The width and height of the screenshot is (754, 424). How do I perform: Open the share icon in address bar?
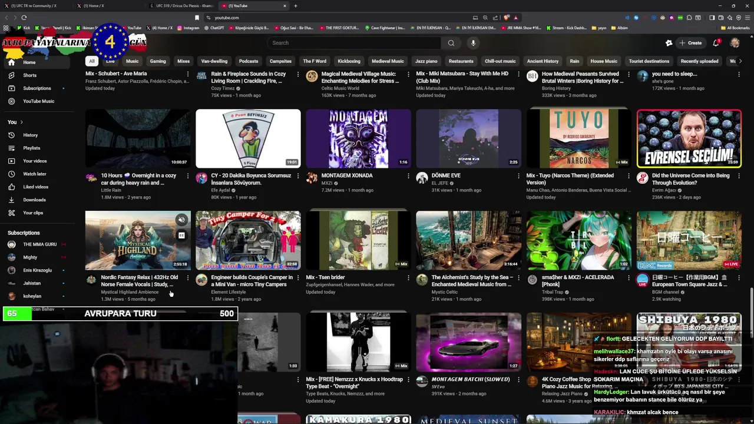pos(495,18)
